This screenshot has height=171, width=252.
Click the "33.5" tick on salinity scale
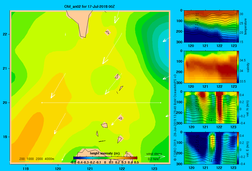243,81
